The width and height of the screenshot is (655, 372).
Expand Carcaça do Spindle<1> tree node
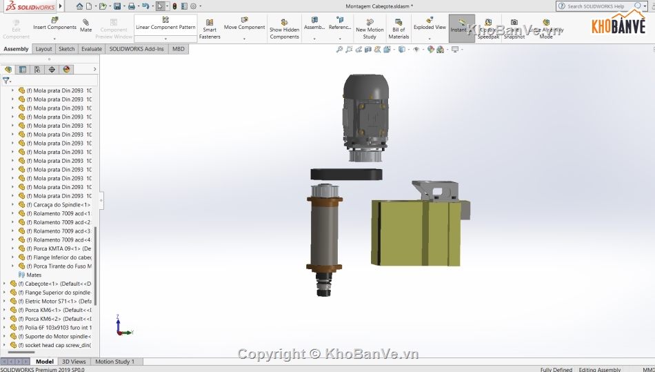pos(12,204)
